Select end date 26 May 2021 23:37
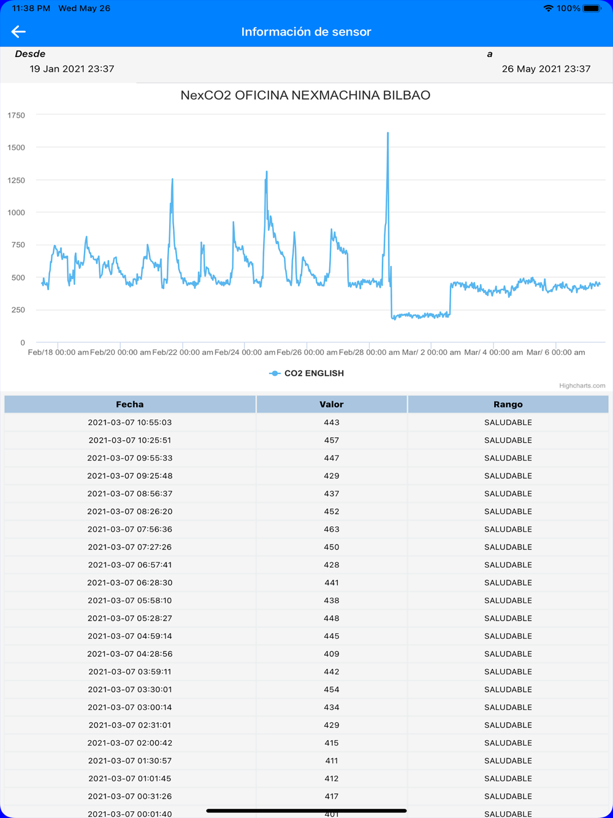This screenshot has width=613, height=818. pyautogui.click(x=546, y=69)
